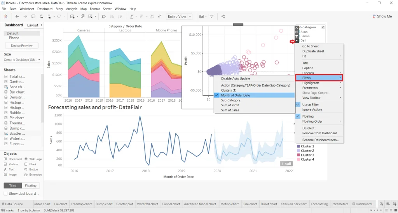Click the Image object in Objects
This screenshot has height=213, width=398.
point(10,175)
